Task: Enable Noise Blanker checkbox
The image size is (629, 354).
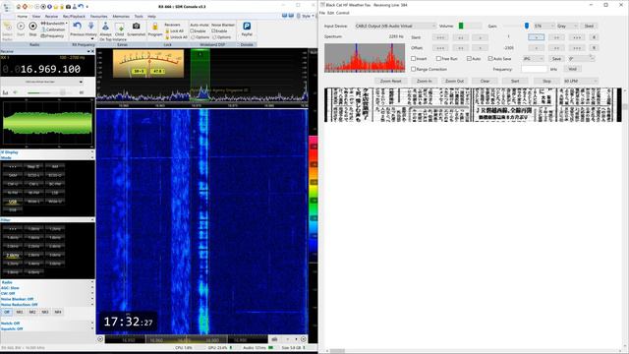Action: (x=213, y=30)
